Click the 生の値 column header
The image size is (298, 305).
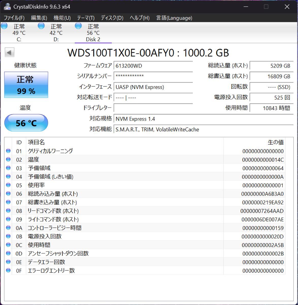(x=254, y=142)
